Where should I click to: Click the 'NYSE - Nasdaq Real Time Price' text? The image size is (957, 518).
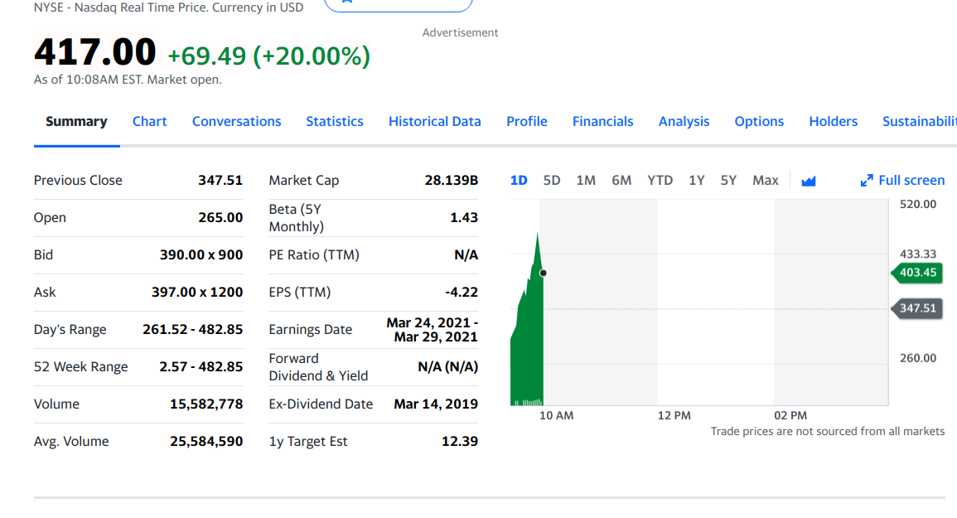click(168, 7)
